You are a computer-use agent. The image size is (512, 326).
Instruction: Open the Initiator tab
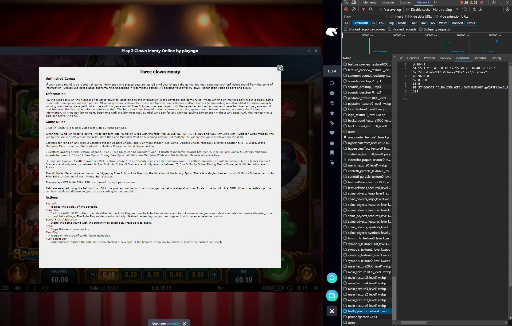click(x=480, y=58)
